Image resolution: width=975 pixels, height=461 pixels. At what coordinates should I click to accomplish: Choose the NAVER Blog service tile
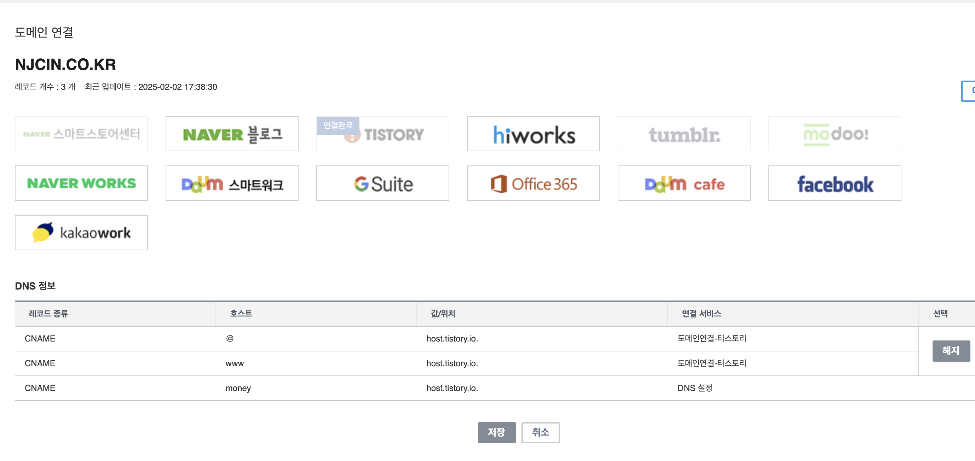coord(232,134)
